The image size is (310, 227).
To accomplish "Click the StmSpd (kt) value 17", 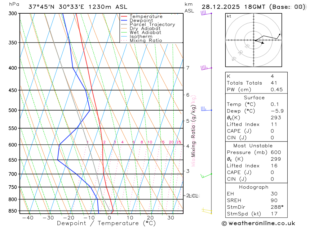I will pyautogui.click(x=274, y=214).
